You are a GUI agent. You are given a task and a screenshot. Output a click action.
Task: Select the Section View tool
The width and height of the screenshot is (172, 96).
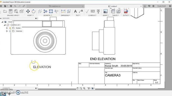pos(16,11)
